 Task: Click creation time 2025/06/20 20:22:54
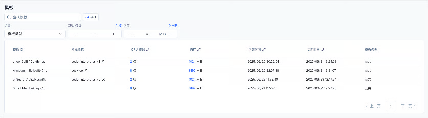(x=263, y=62)
